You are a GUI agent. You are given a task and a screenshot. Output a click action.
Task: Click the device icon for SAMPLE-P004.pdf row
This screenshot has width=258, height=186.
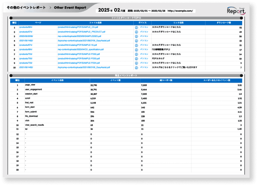[137, 63]
